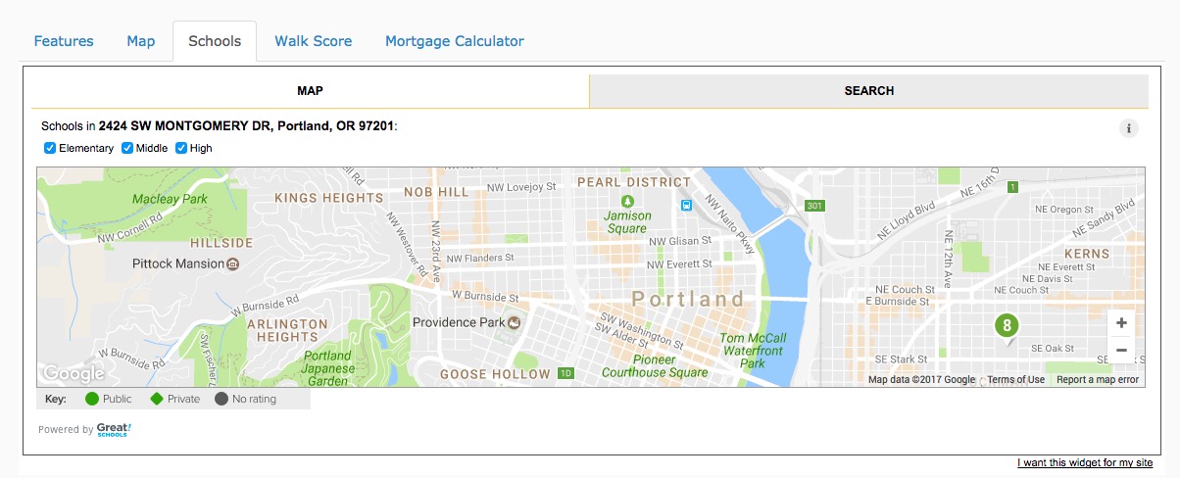The image size is (1180, 478).
Task: Click the Pittock Mansion museum marker
Action: click(x=232, y=263)
